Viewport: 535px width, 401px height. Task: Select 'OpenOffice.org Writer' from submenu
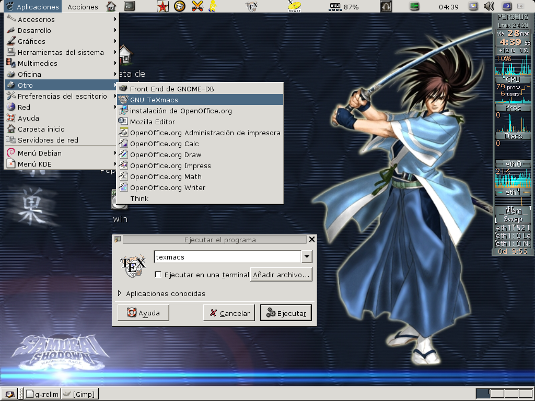pos(168,187)
